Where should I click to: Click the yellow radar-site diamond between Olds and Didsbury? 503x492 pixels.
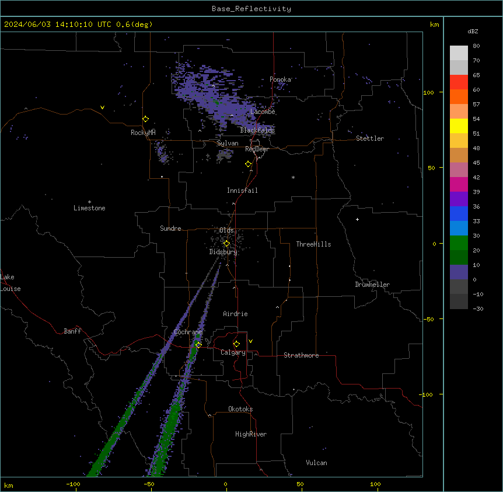tap(226, 244)
